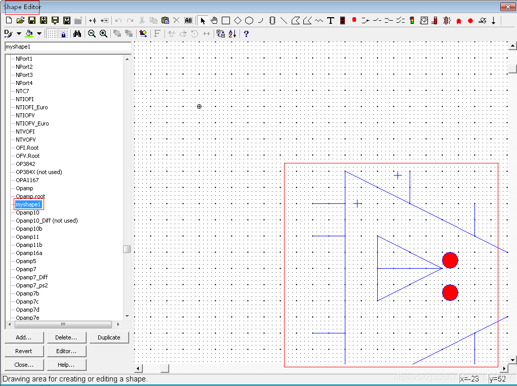The image size is (517, 386).
Task: Click the binoculars Find icon
Action: coord(77,33)
